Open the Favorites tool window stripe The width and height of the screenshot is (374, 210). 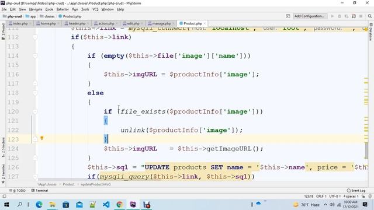pos(3,174)
